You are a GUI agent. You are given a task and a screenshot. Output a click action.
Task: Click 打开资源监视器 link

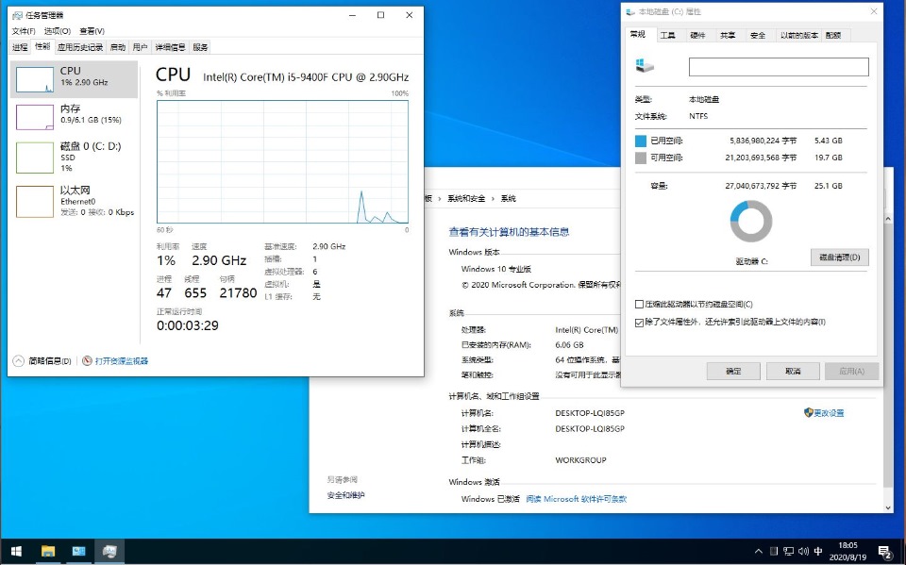(x=122, y=361)
